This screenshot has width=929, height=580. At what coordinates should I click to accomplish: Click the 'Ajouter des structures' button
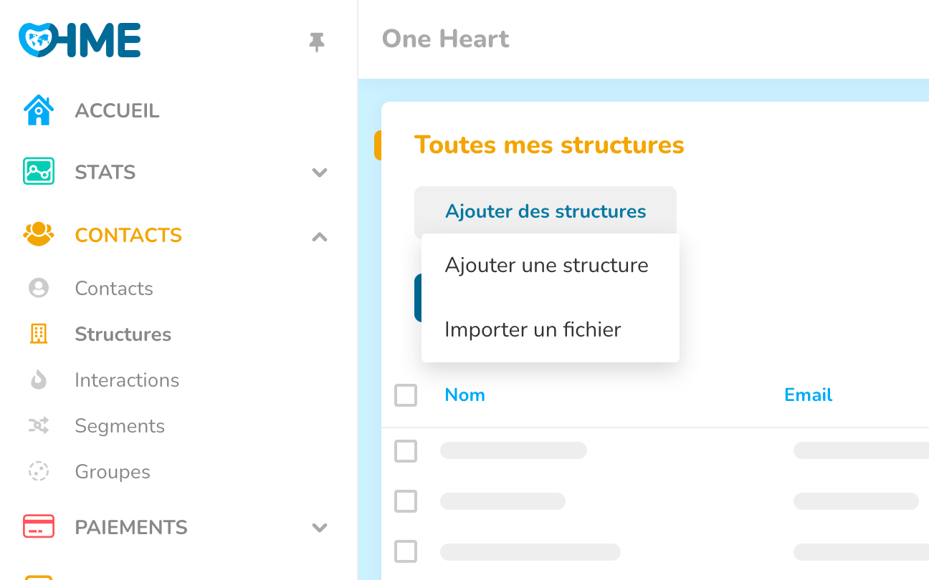click(546, 211)
